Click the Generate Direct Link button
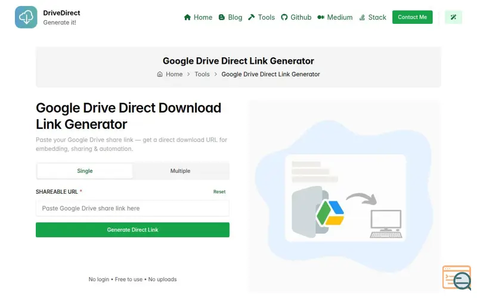The width and height of the screenshot is (477, 298). point(132,230)
